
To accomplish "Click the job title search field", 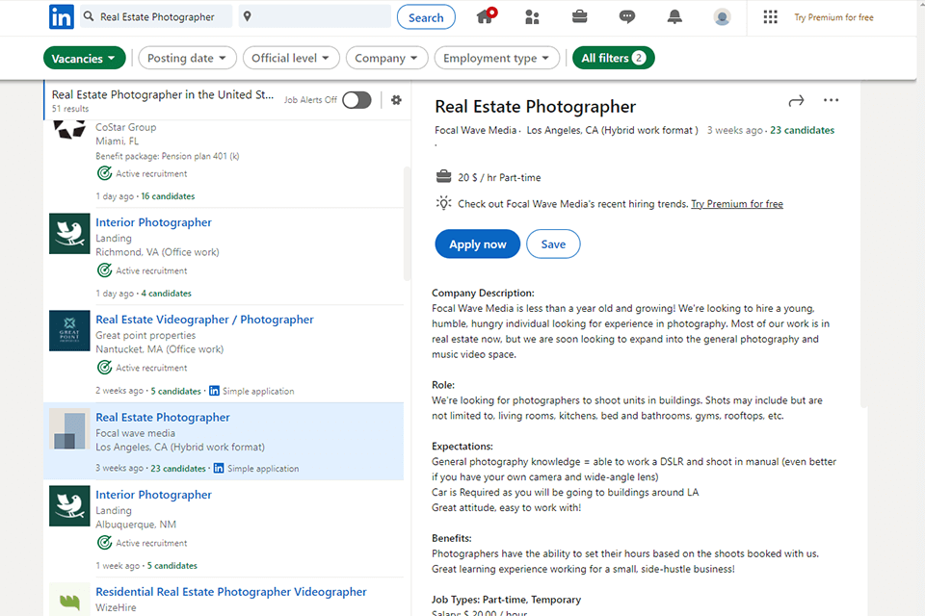I will tap(156, 16).
